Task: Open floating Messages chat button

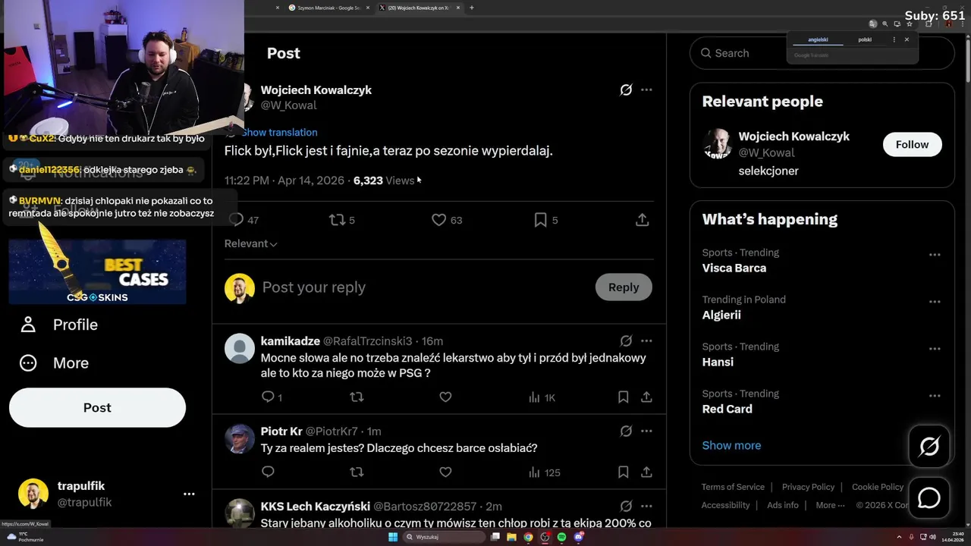Action: (x=929, y=497)
